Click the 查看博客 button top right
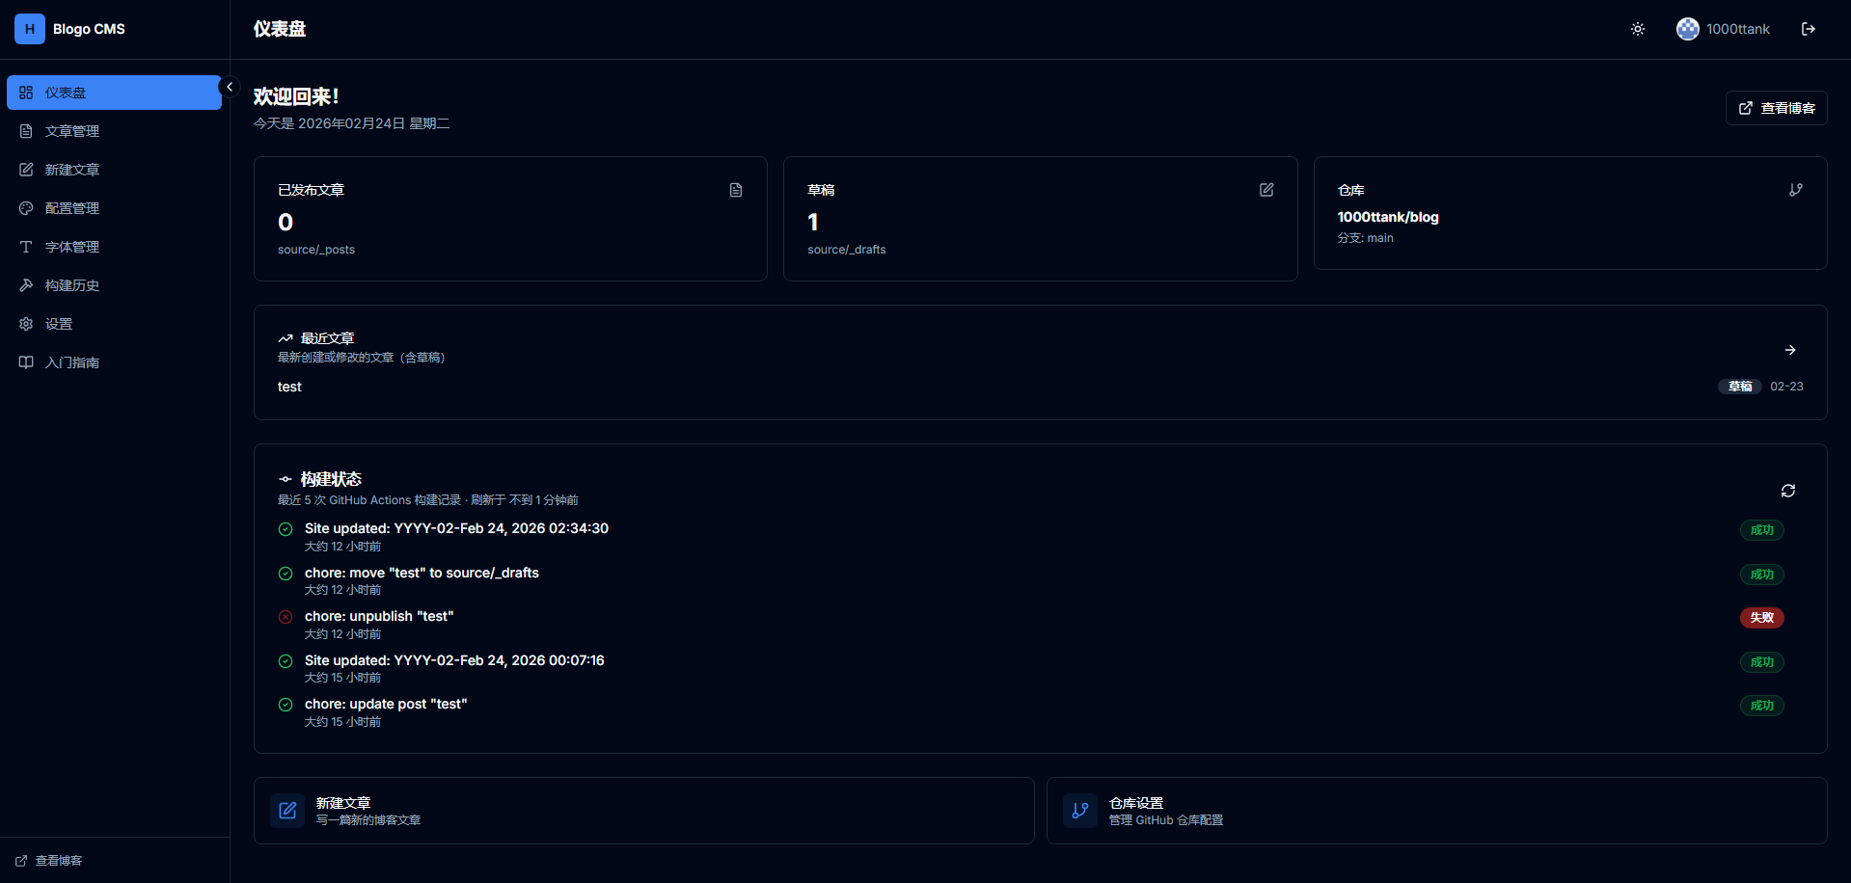 [x=1776, y=108]
